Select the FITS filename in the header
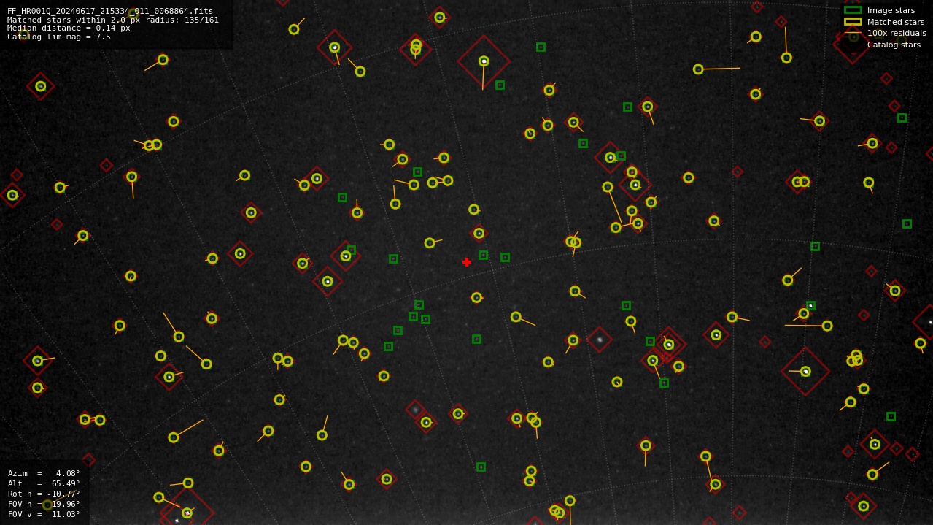Image resolution: width=933 pixels, height=525 pixels. [110, 12]
